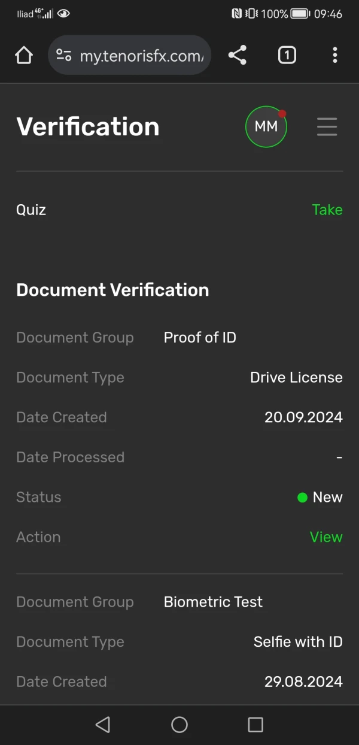
Task: Tap the share icon
Action: tap(238, 56)
